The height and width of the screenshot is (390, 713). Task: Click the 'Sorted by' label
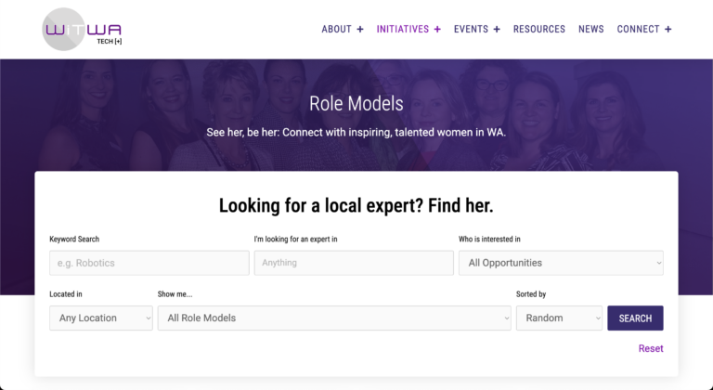[x=531, y=294]
